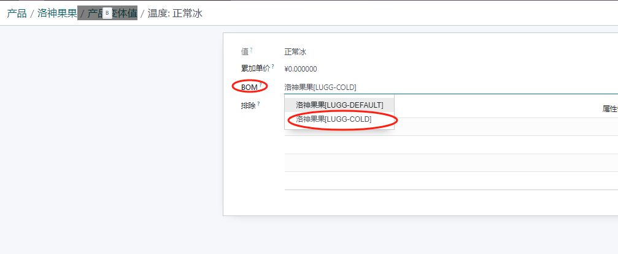This screenshot has height=254, width=618.
Task: Click the 值 field label
Action: (x=245, y=52)
